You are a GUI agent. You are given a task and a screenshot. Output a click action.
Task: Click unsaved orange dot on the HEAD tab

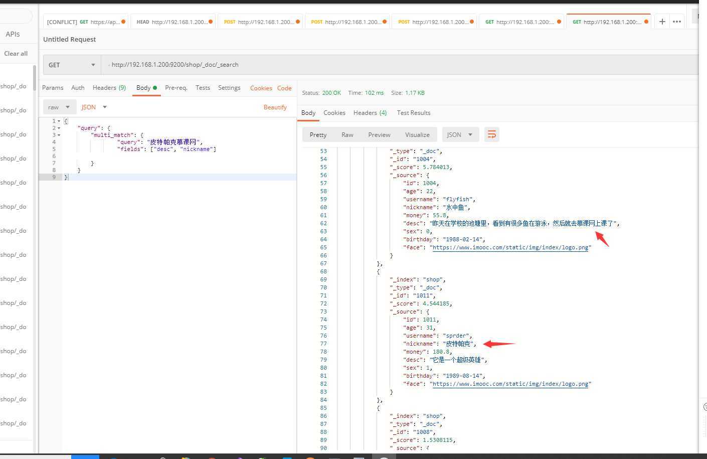[x=211, y=22]
